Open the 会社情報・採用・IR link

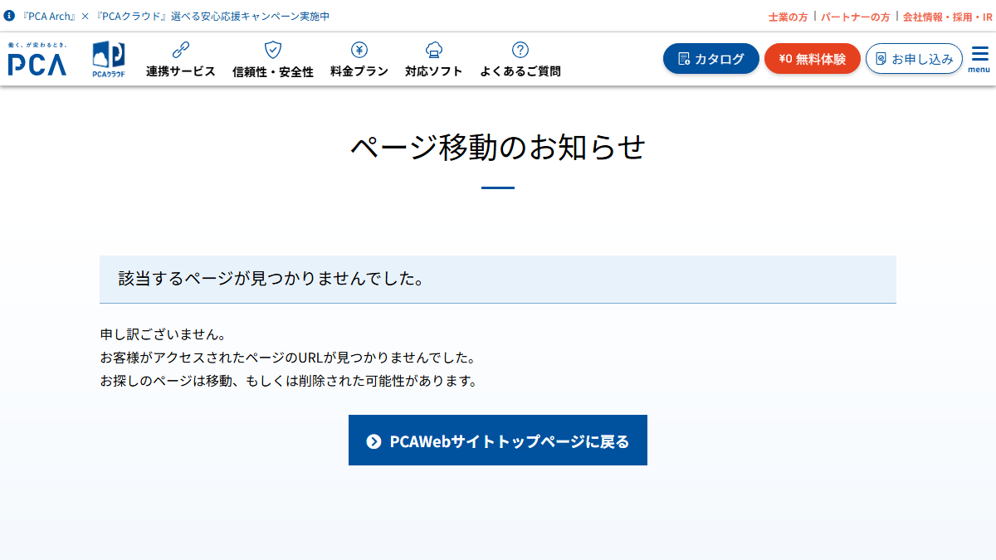(x=947, y=17)
